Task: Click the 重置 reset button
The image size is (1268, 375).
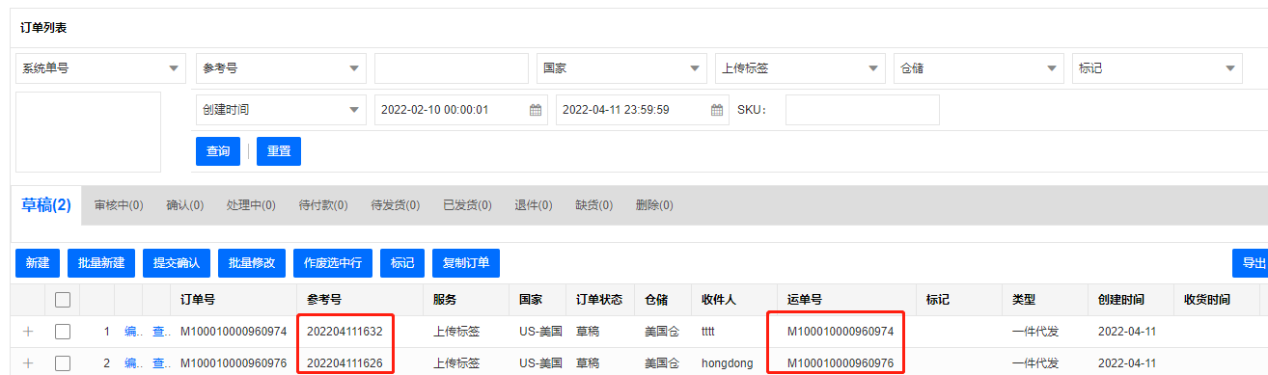Action: (279, 151)
